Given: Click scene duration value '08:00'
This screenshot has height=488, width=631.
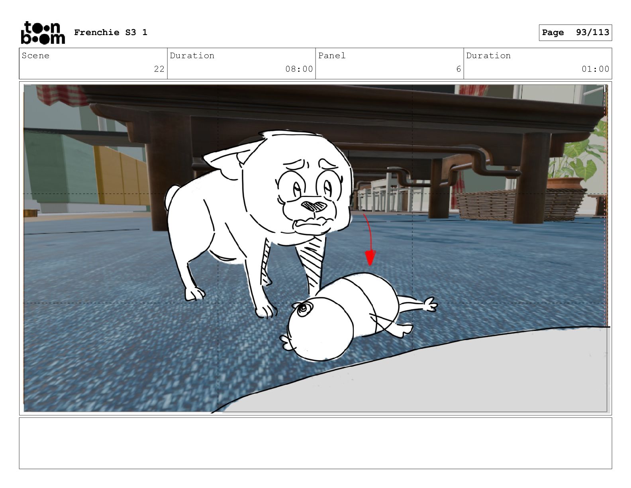Looking at the screenshot, I should [x=299, y=69].
